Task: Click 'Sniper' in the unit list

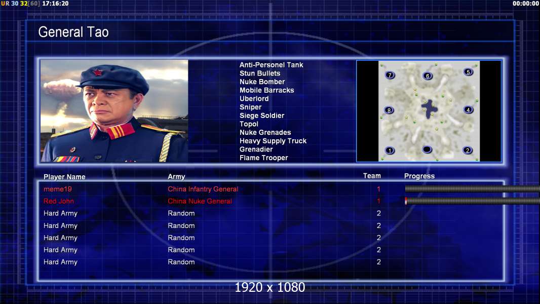Action: [250, 107]
